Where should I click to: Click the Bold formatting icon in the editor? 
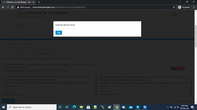tap(9, 50)
